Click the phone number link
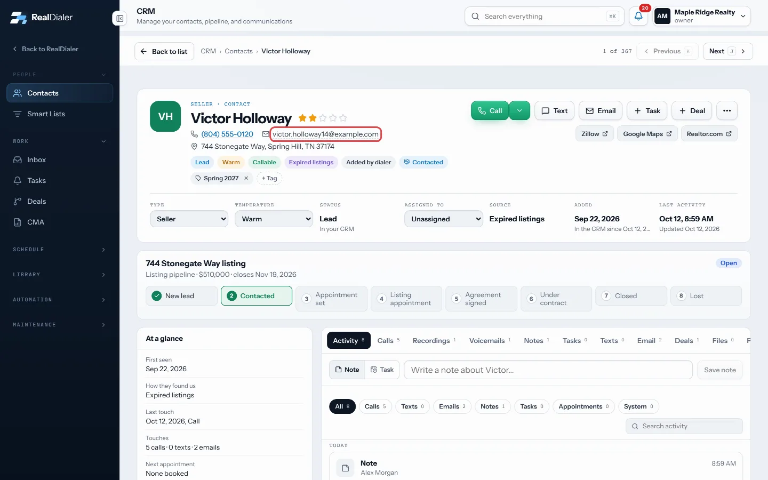This screenshot has width=768, height=480. (227, 134)
